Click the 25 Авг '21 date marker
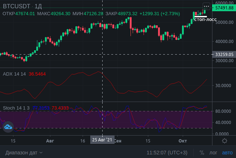The width and height of the screenshot is (236, 158). 102,140
